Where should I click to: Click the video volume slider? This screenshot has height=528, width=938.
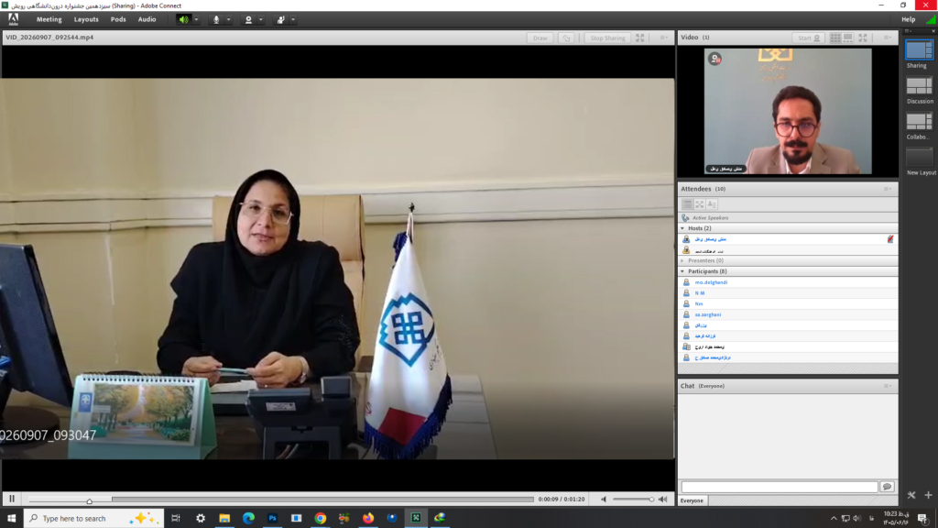click(633, 500)
